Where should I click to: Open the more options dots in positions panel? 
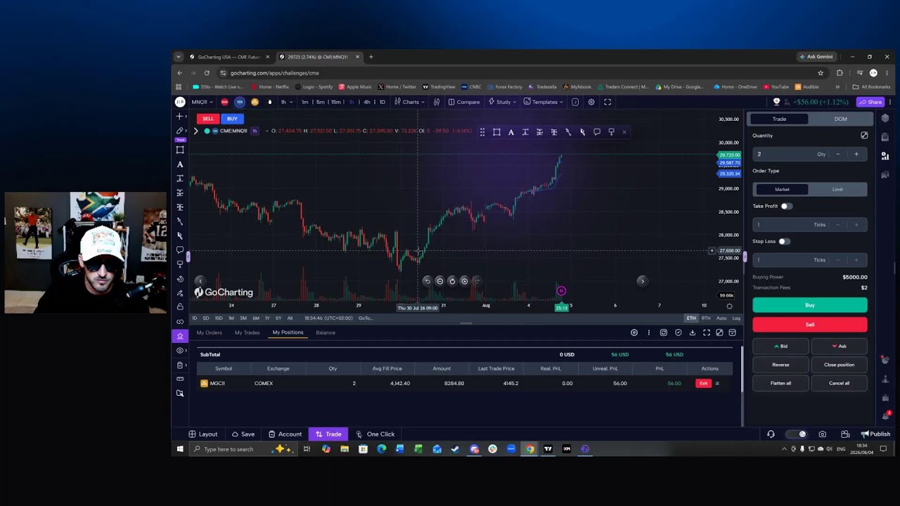coord(648,332)
